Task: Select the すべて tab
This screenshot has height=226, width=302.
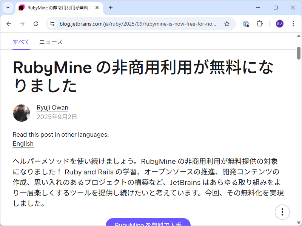Action: pos(21,42)
